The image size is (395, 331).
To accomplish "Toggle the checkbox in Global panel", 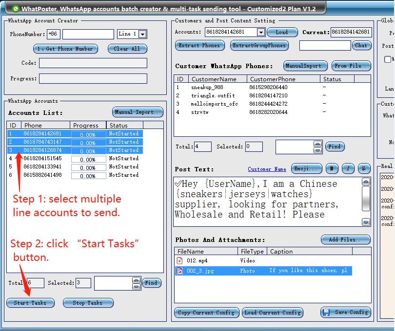I will pos(388,59).
